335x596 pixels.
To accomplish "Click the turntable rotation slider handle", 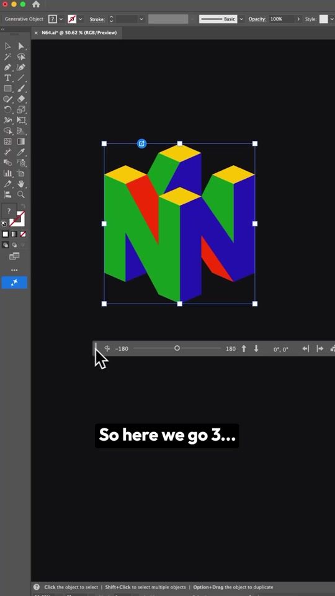I will (177, 348).
